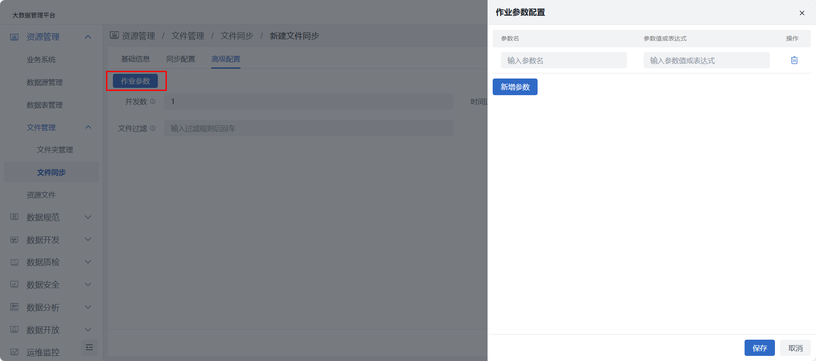Expand the 数据开放 menu chevron
Viewport: 816px width, 361px height.
tap(88, 329)
